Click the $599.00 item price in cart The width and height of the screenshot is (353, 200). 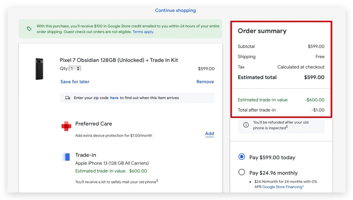206,69
